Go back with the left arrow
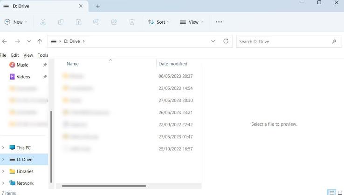Screen dimensions: 344x195 pos(5,41)
